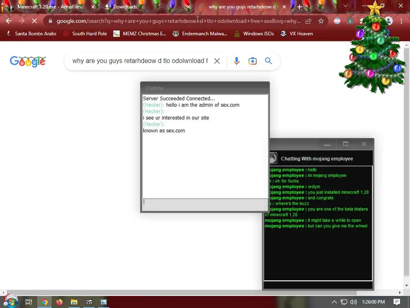Click the mojang chat message input box
This screenshot has height=308, width=410.
(x=318, y=285)
